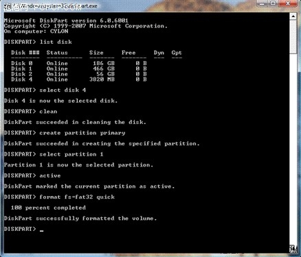Image resolution: width=301 pixels, height=257 pixels.
Task: Click the 'active' command text
Action: (50, 175)
